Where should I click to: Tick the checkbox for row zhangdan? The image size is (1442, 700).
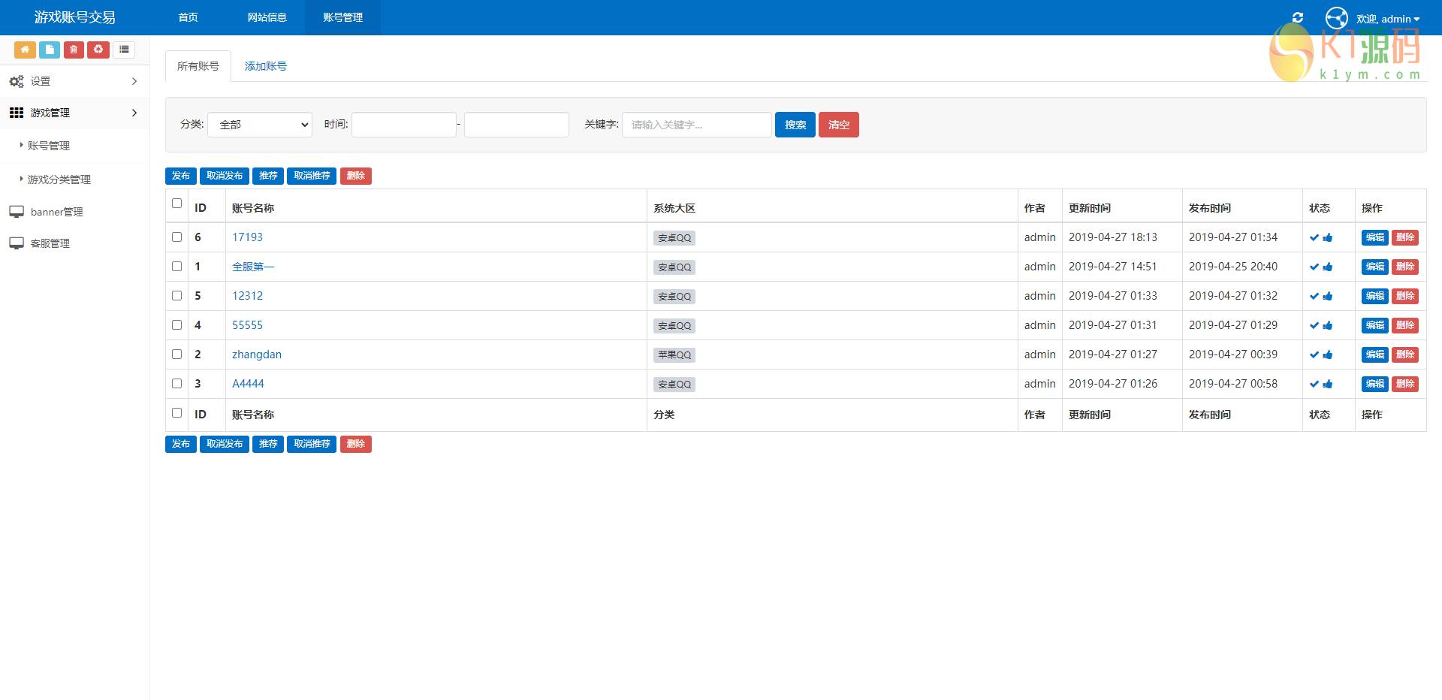(x=177, y=355)
